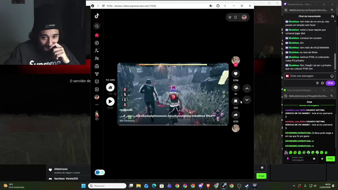Open the Windows Start menu

pos(83,186)
